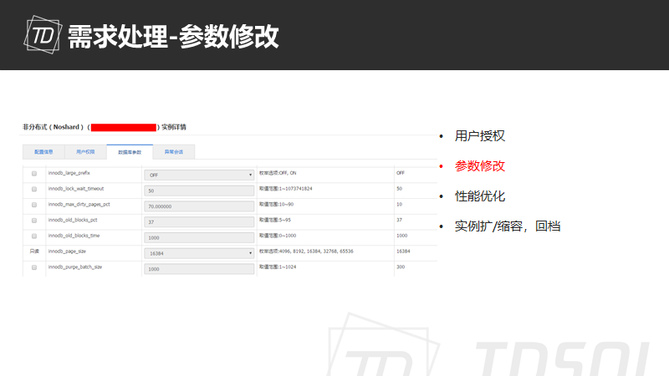Viewport: 669px width, 376px height.
Task: Click the innodb_old_blocks_pct parameter name
Action: 73,220
